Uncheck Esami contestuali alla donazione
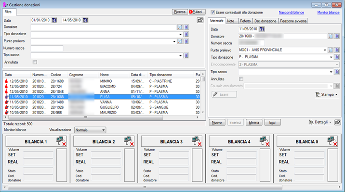345x192 pixels. click(212, 13)
